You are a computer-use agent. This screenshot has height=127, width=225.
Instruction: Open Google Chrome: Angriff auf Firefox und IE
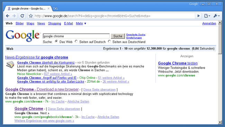[47, 78]
